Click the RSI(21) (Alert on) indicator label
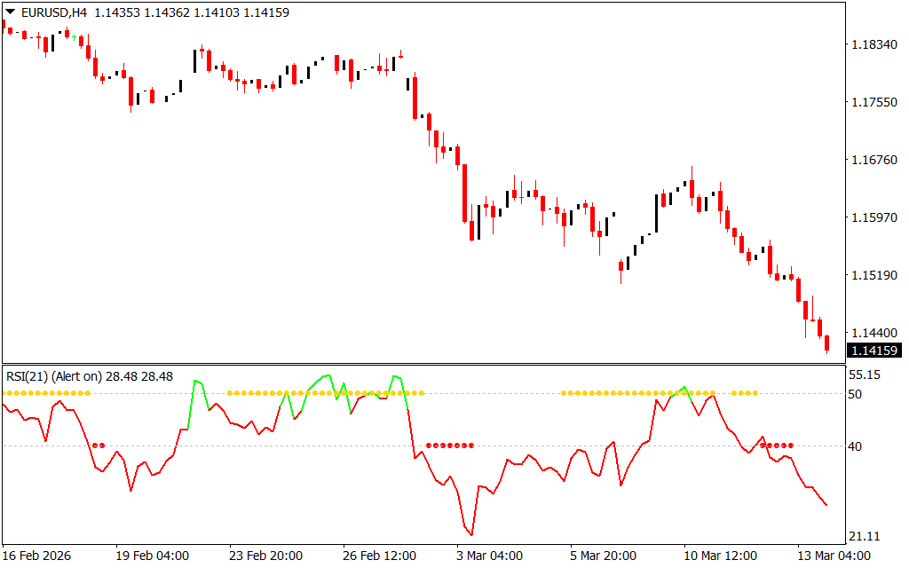Viewport: 909px width, 568px height. pos(55,376)
